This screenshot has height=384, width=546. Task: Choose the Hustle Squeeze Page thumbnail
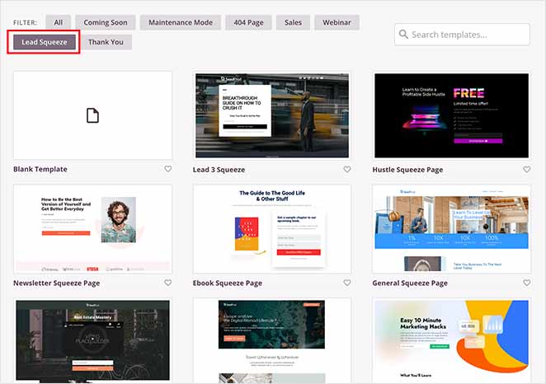pyautogui.click(x=451, y=115)
